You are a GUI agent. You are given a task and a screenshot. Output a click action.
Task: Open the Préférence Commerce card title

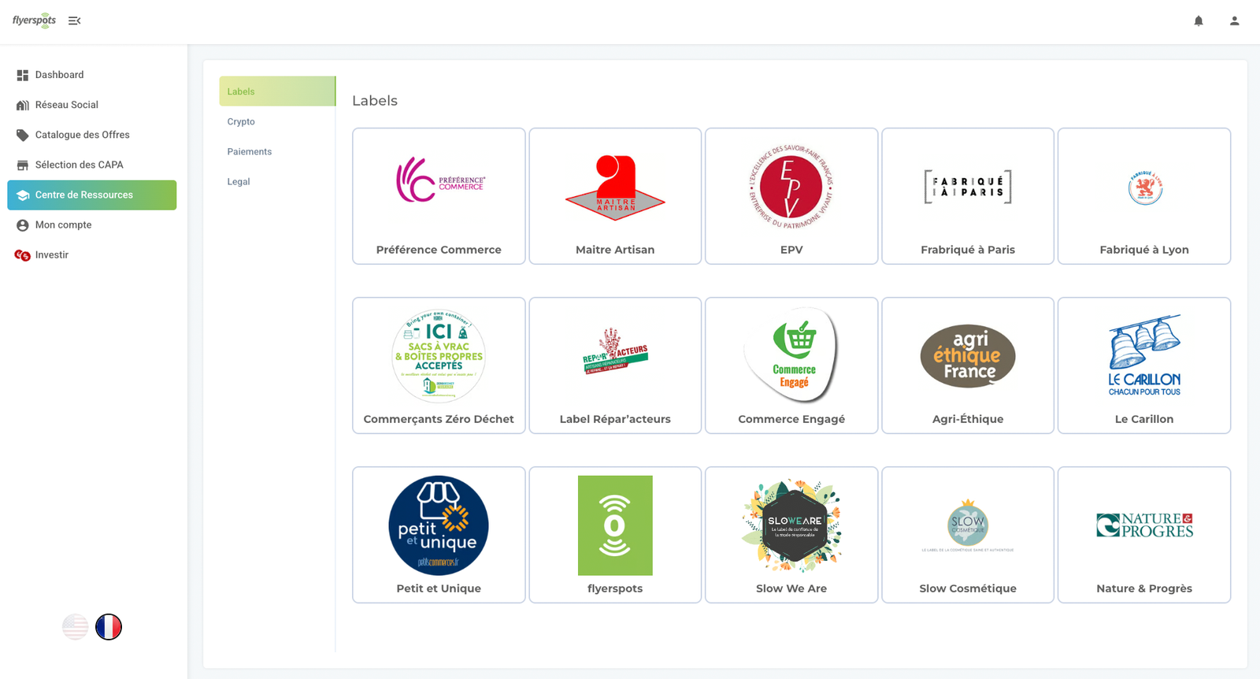[x=439, y=250]
